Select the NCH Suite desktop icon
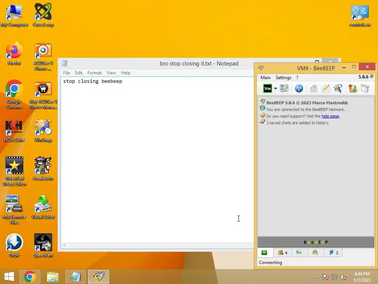Screen dimensions: 378x284 [14, 131]
